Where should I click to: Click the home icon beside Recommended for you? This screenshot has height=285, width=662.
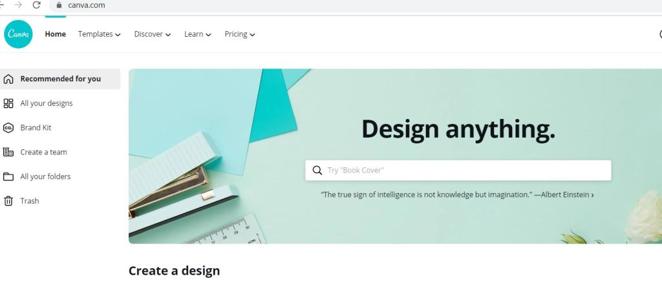(8, 79)
